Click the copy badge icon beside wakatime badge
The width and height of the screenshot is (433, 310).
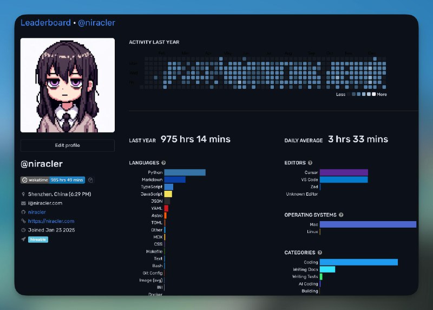[91, 180]
